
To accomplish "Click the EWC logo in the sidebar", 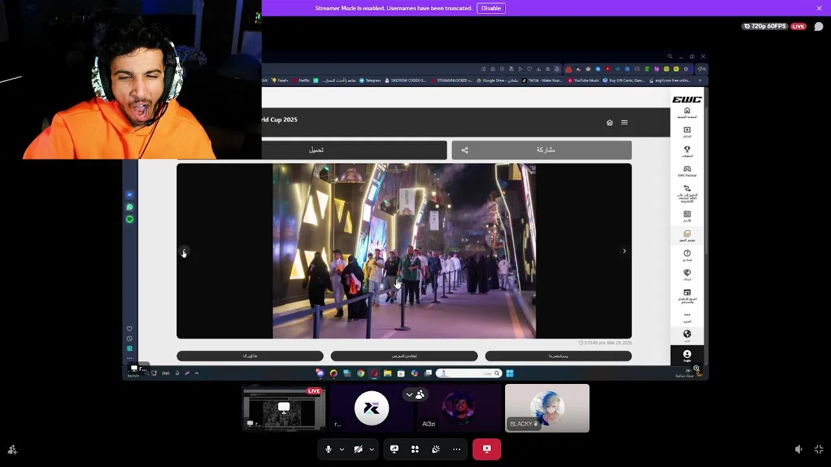I will pyautogui.click(x=687, y=99).
